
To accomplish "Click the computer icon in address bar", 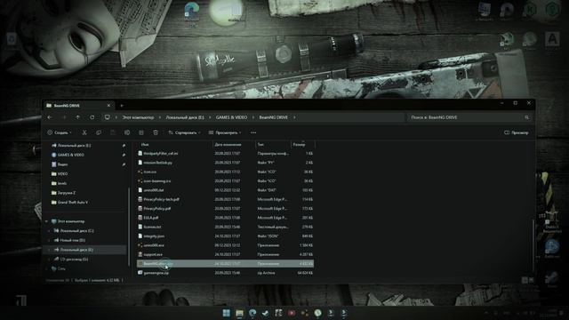I will tap(107, 117).
